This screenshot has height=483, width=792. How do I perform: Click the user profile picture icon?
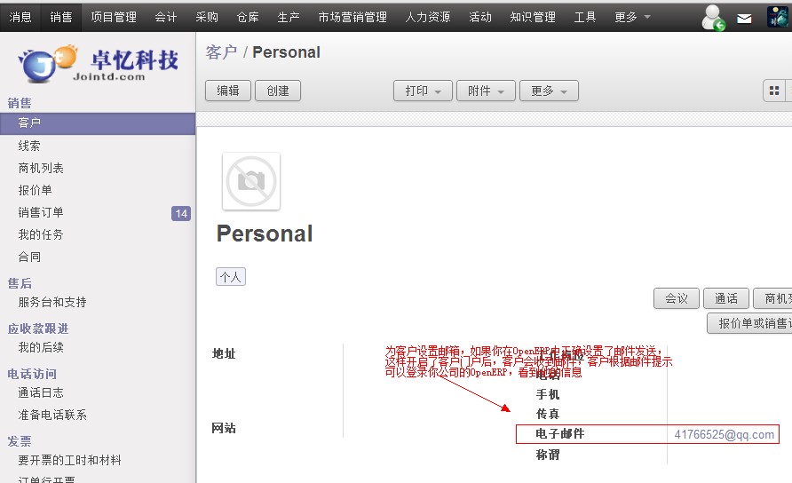(778, 17)
